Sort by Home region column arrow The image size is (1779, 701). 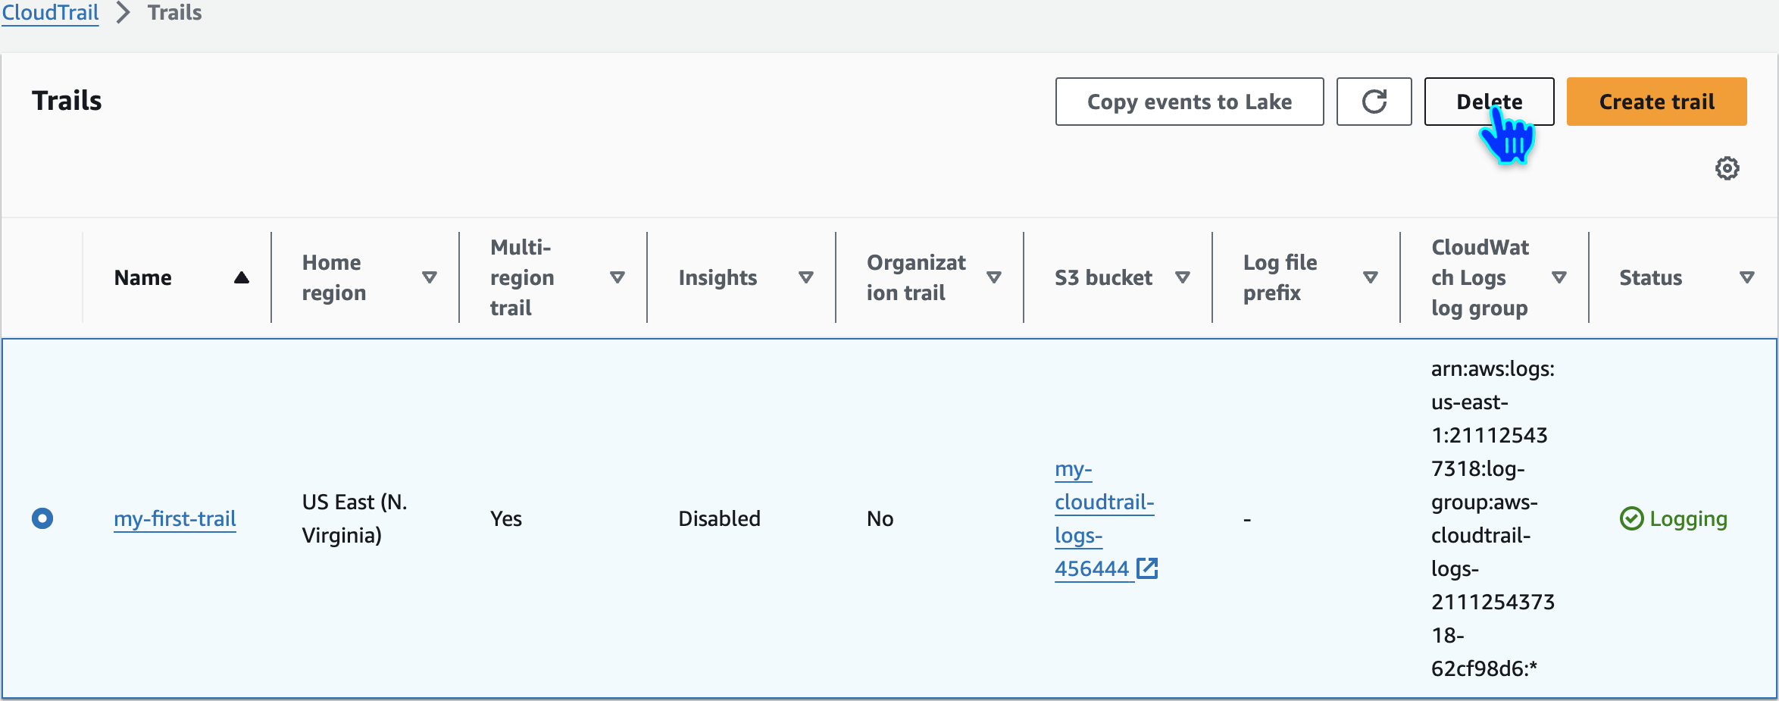pos(430,277)
